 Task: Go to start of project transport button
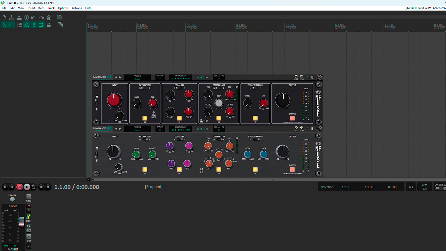5,187
